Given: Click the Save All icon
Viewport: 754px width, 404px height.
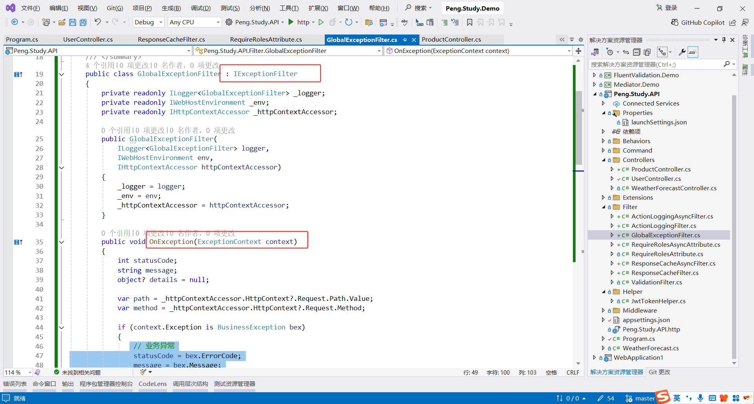Looking at the screenshot, I should coord(83,22).
